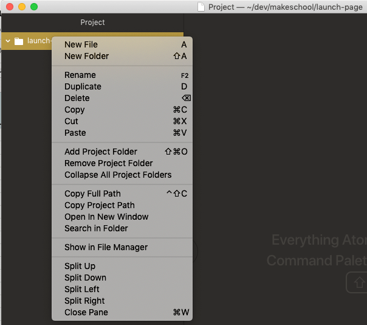Choose New Folder menu entry
Image resolution: width=367 pixels, height=325 pixels.
click(86, 56)
